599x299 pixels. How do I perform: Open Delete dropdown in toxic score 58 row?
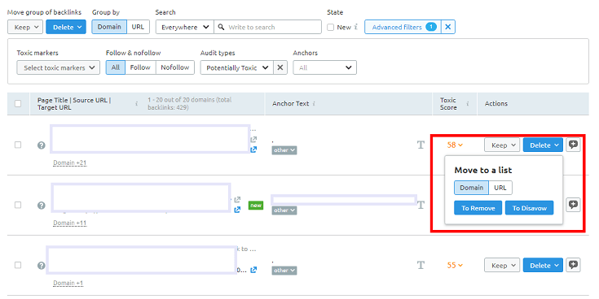(x=543, y=145)
